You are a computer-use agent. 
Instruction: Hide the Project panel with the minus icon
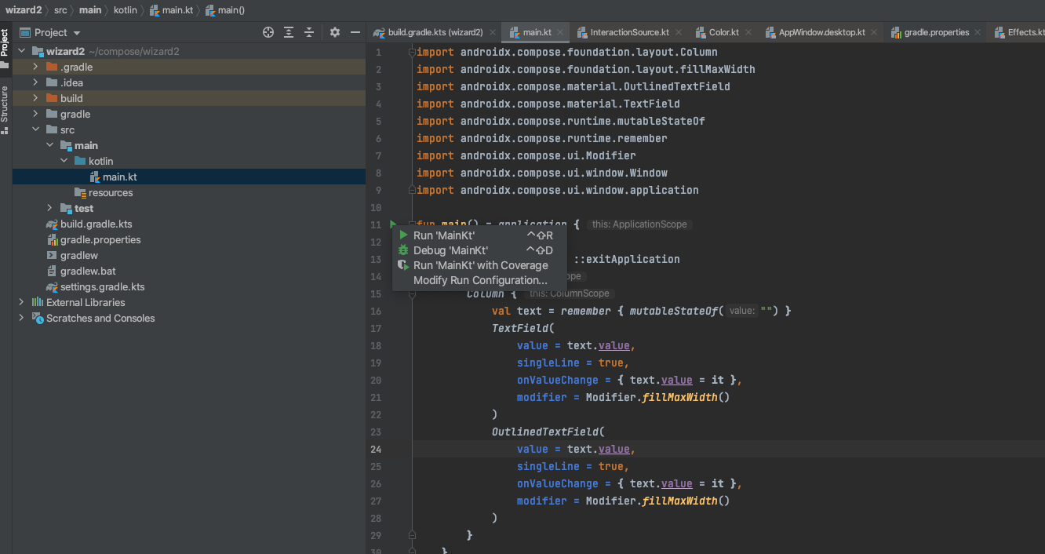coord(355,32)
